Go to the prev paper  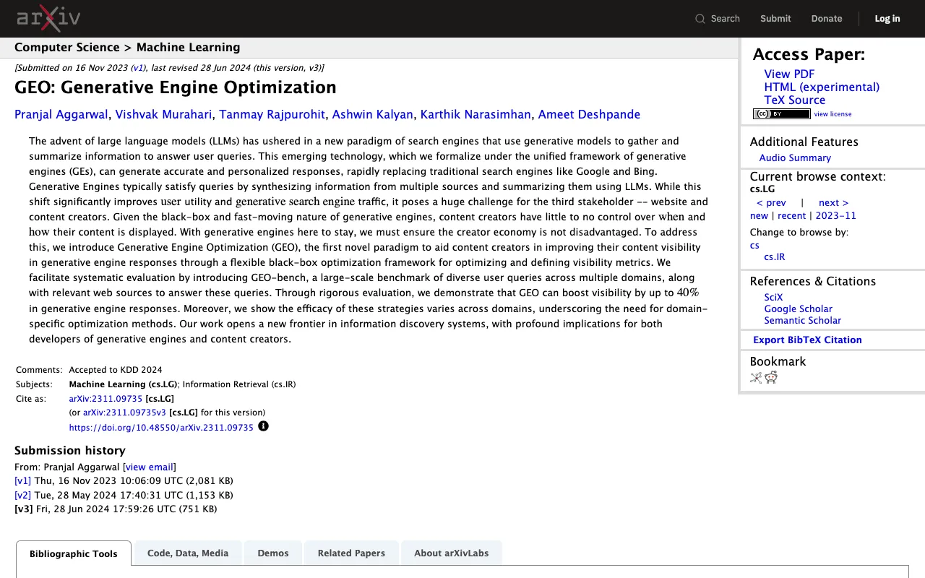[x=771, y=203]
